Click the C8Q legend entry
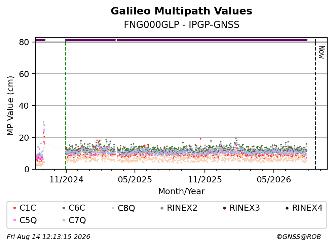The width and height of the screenshot is (334, 247). pos(123,208)
